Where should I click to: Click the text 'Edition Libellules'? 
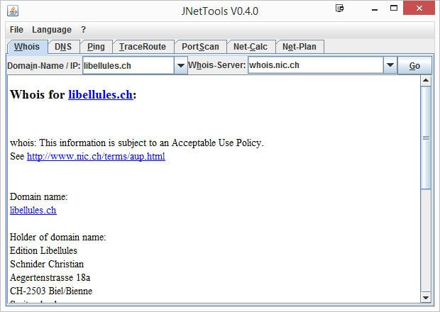pyautogui.click(x=43, y=250)
